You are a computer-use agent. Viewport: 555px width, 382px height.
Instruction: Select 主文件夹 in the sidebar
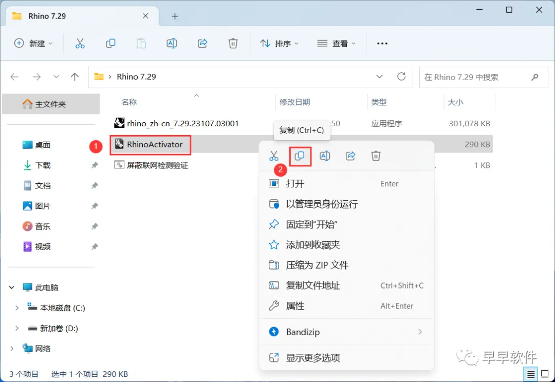[x=51, y=104]
